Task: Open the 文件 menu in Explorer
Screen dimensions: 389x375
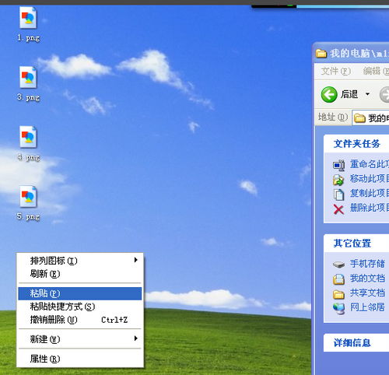Action: 335,71
